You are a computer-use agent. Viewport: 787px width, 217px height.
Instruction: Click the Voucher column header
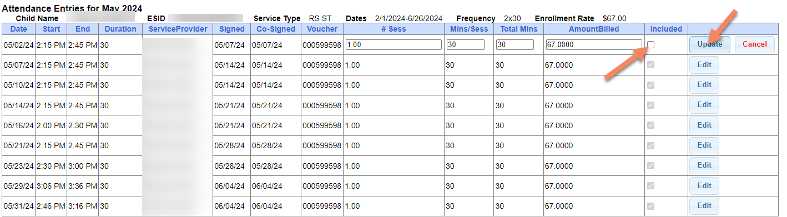coord(322,29)
